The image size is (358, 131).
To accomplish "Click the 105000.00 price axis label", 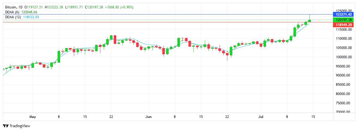I will click(x=344, y=48).
